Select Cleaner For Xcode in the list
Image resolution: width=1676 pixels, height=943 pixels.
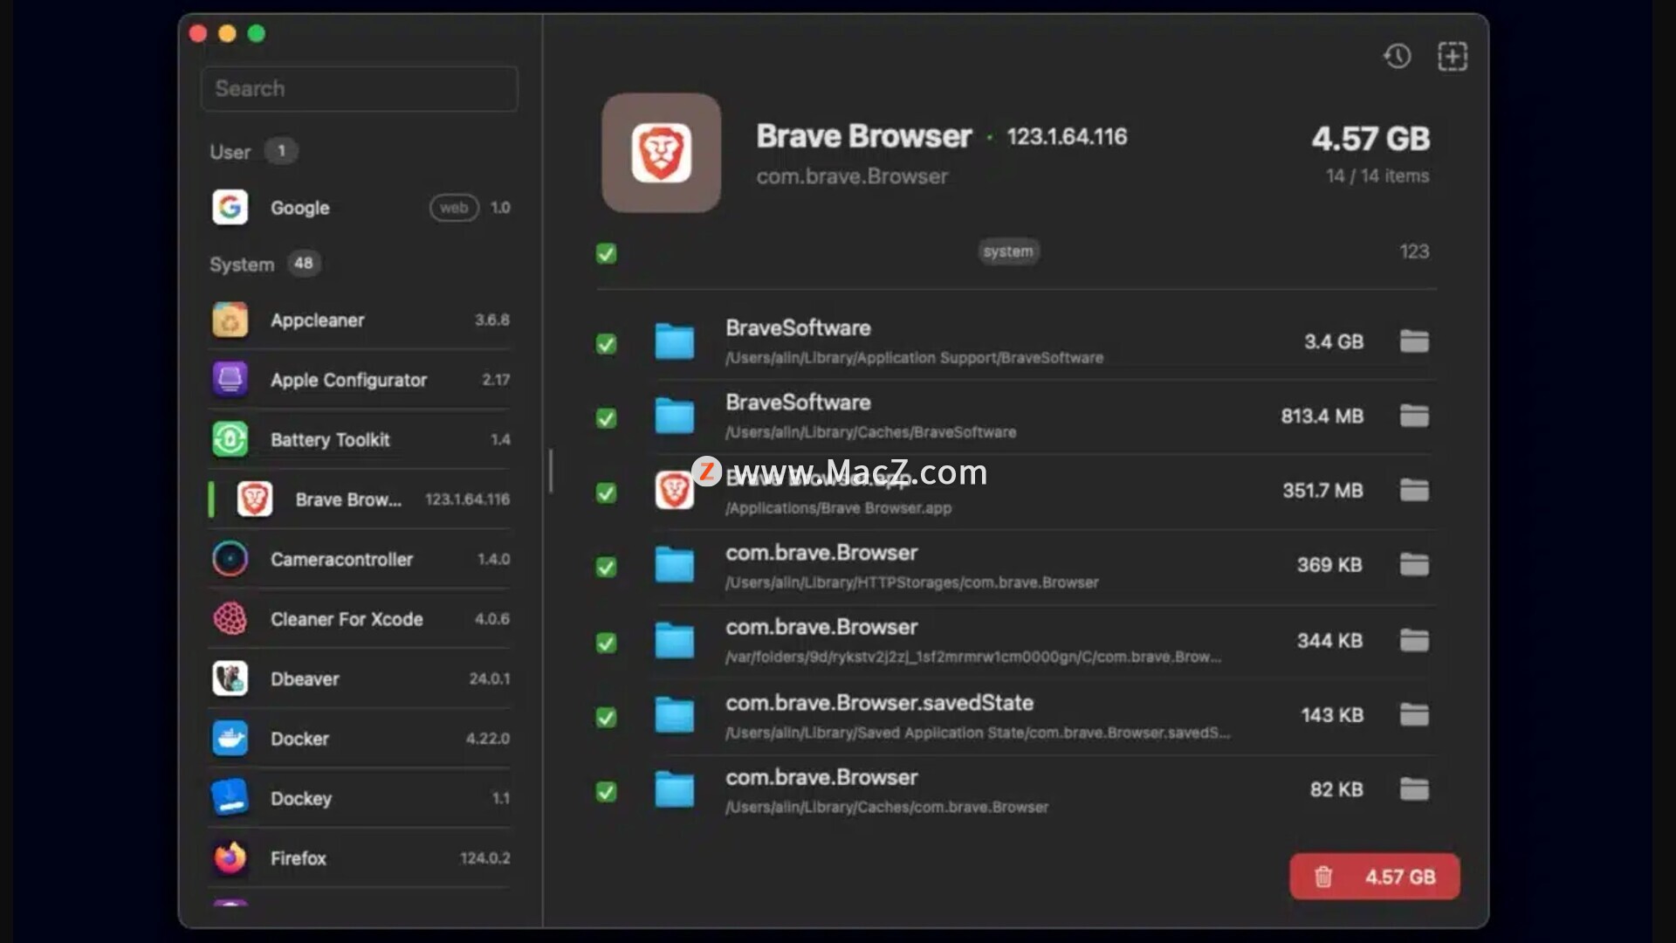(360, 619)
